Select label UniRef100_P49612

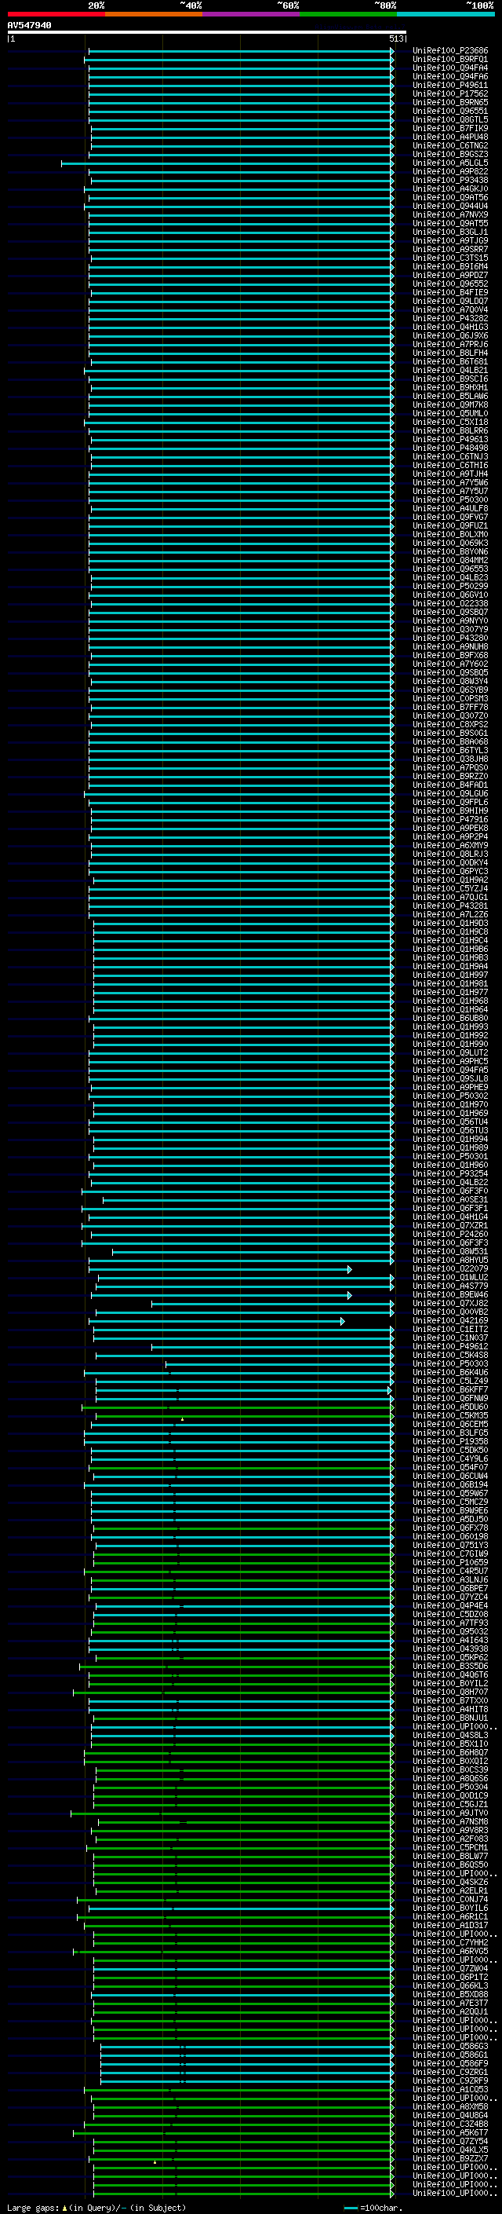(x=450, y=1347)
